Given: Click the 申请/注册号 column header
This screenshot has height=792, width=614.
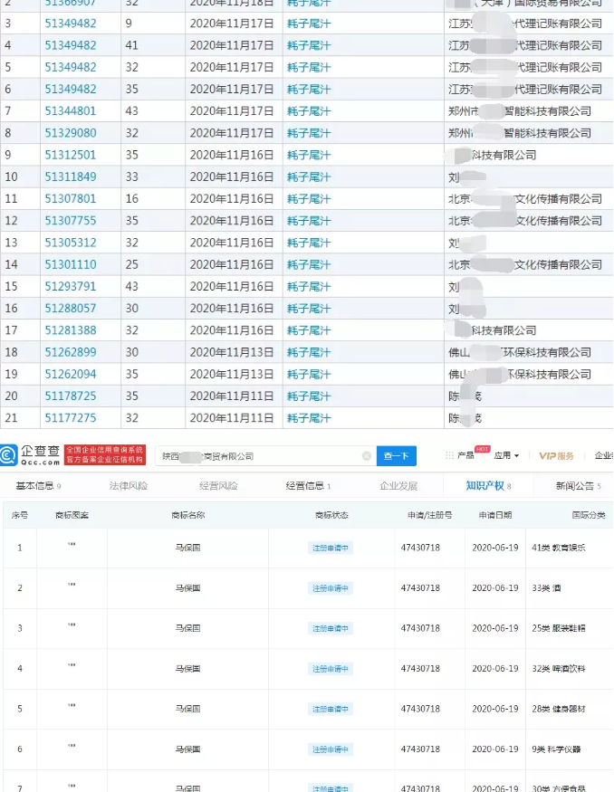Looking at the screenshot, I should (430, 515).
